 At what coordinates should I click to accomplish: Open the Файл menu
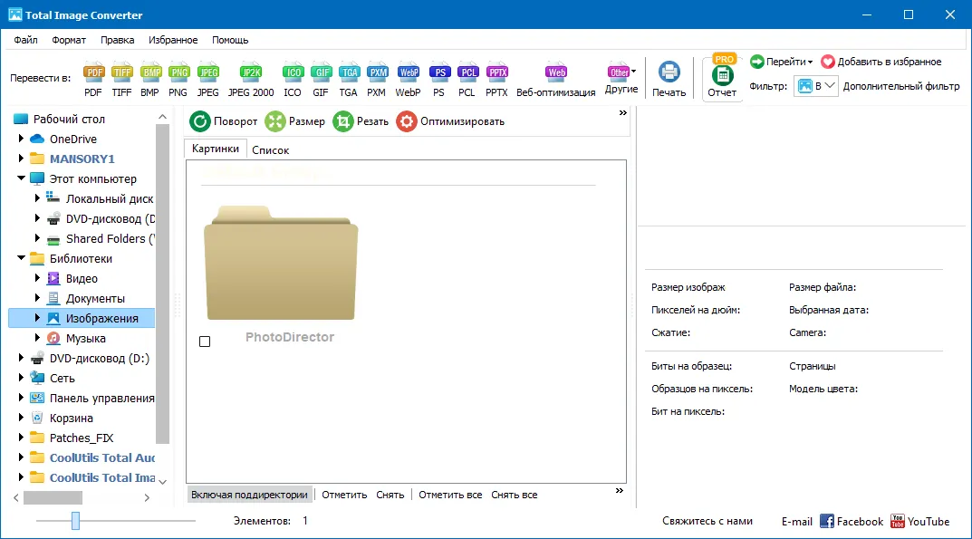pyautogui.click(x=25, y=40)
